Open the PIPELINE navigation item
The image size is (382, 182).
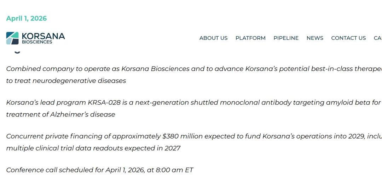[x=286, y=38]
